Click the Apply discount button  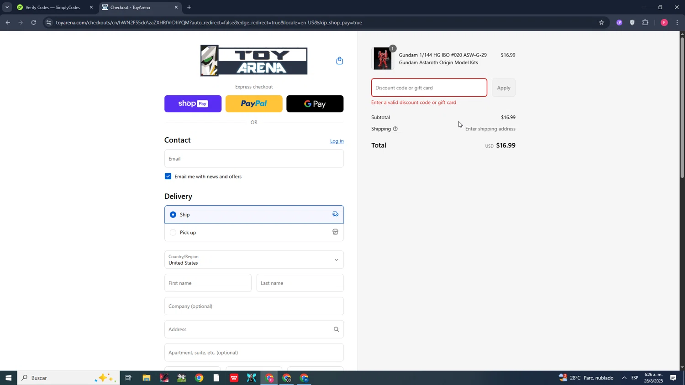pos(504,88)
